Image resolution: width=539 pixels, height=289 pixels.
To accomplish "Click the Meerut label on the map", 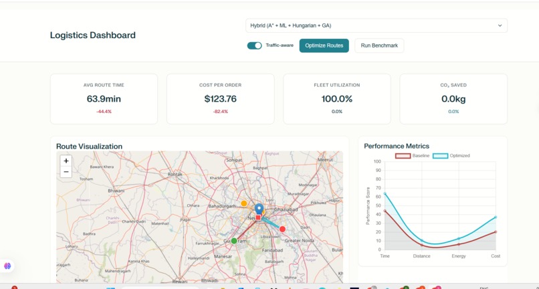I will click(325, 160).
